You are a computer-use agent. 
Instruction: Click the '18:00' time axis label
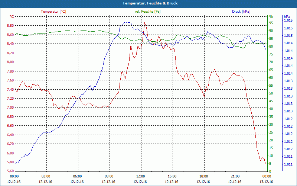coord(203,176)
